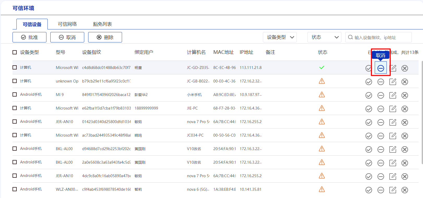Click the vertical table scrollbar
The image size is (423, 198).
(422, 112)
